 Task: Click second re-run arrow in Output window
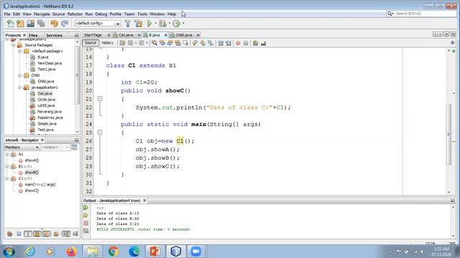[x=86, y=215]
